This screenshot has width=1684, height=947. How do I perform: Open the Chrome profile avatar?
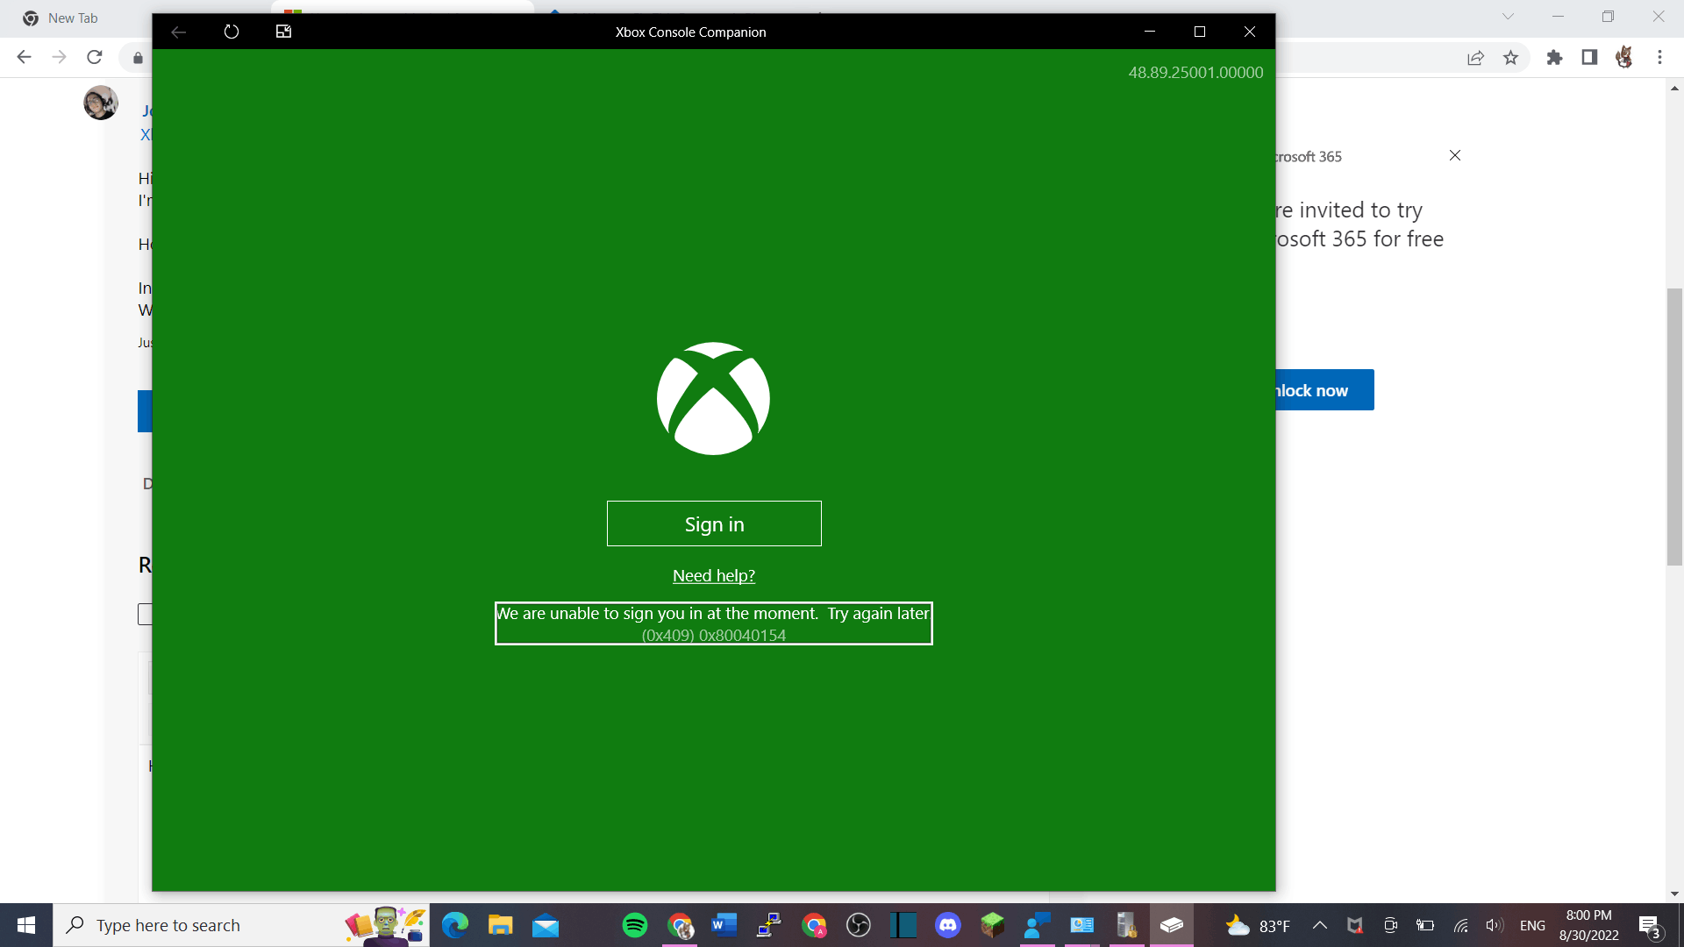click(1624, 58)
